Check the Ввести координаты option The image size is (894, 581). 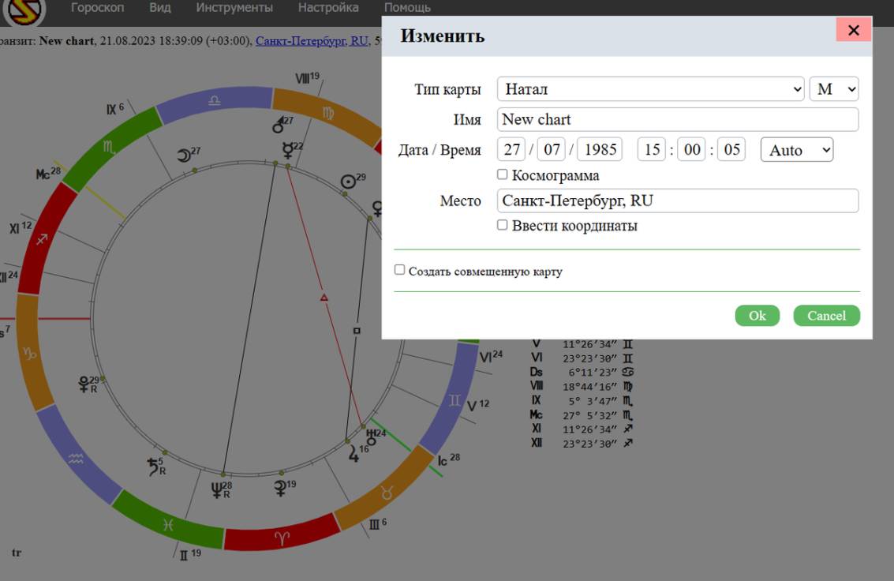503,225
